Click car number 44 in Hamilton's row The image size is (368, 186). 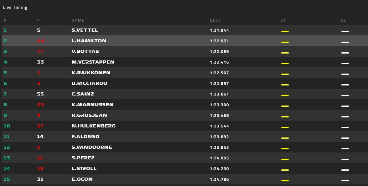click(41, 41)
